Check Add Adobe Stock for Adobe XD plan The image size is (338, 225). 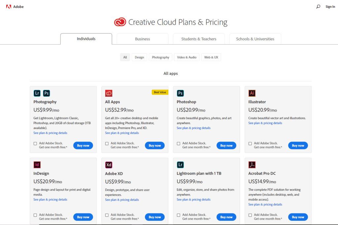click(107, 215)
